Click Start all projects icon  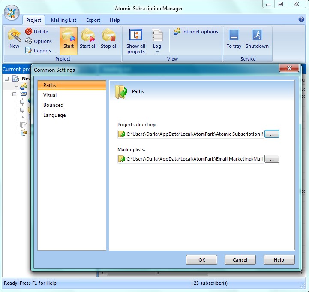point(88,36)
